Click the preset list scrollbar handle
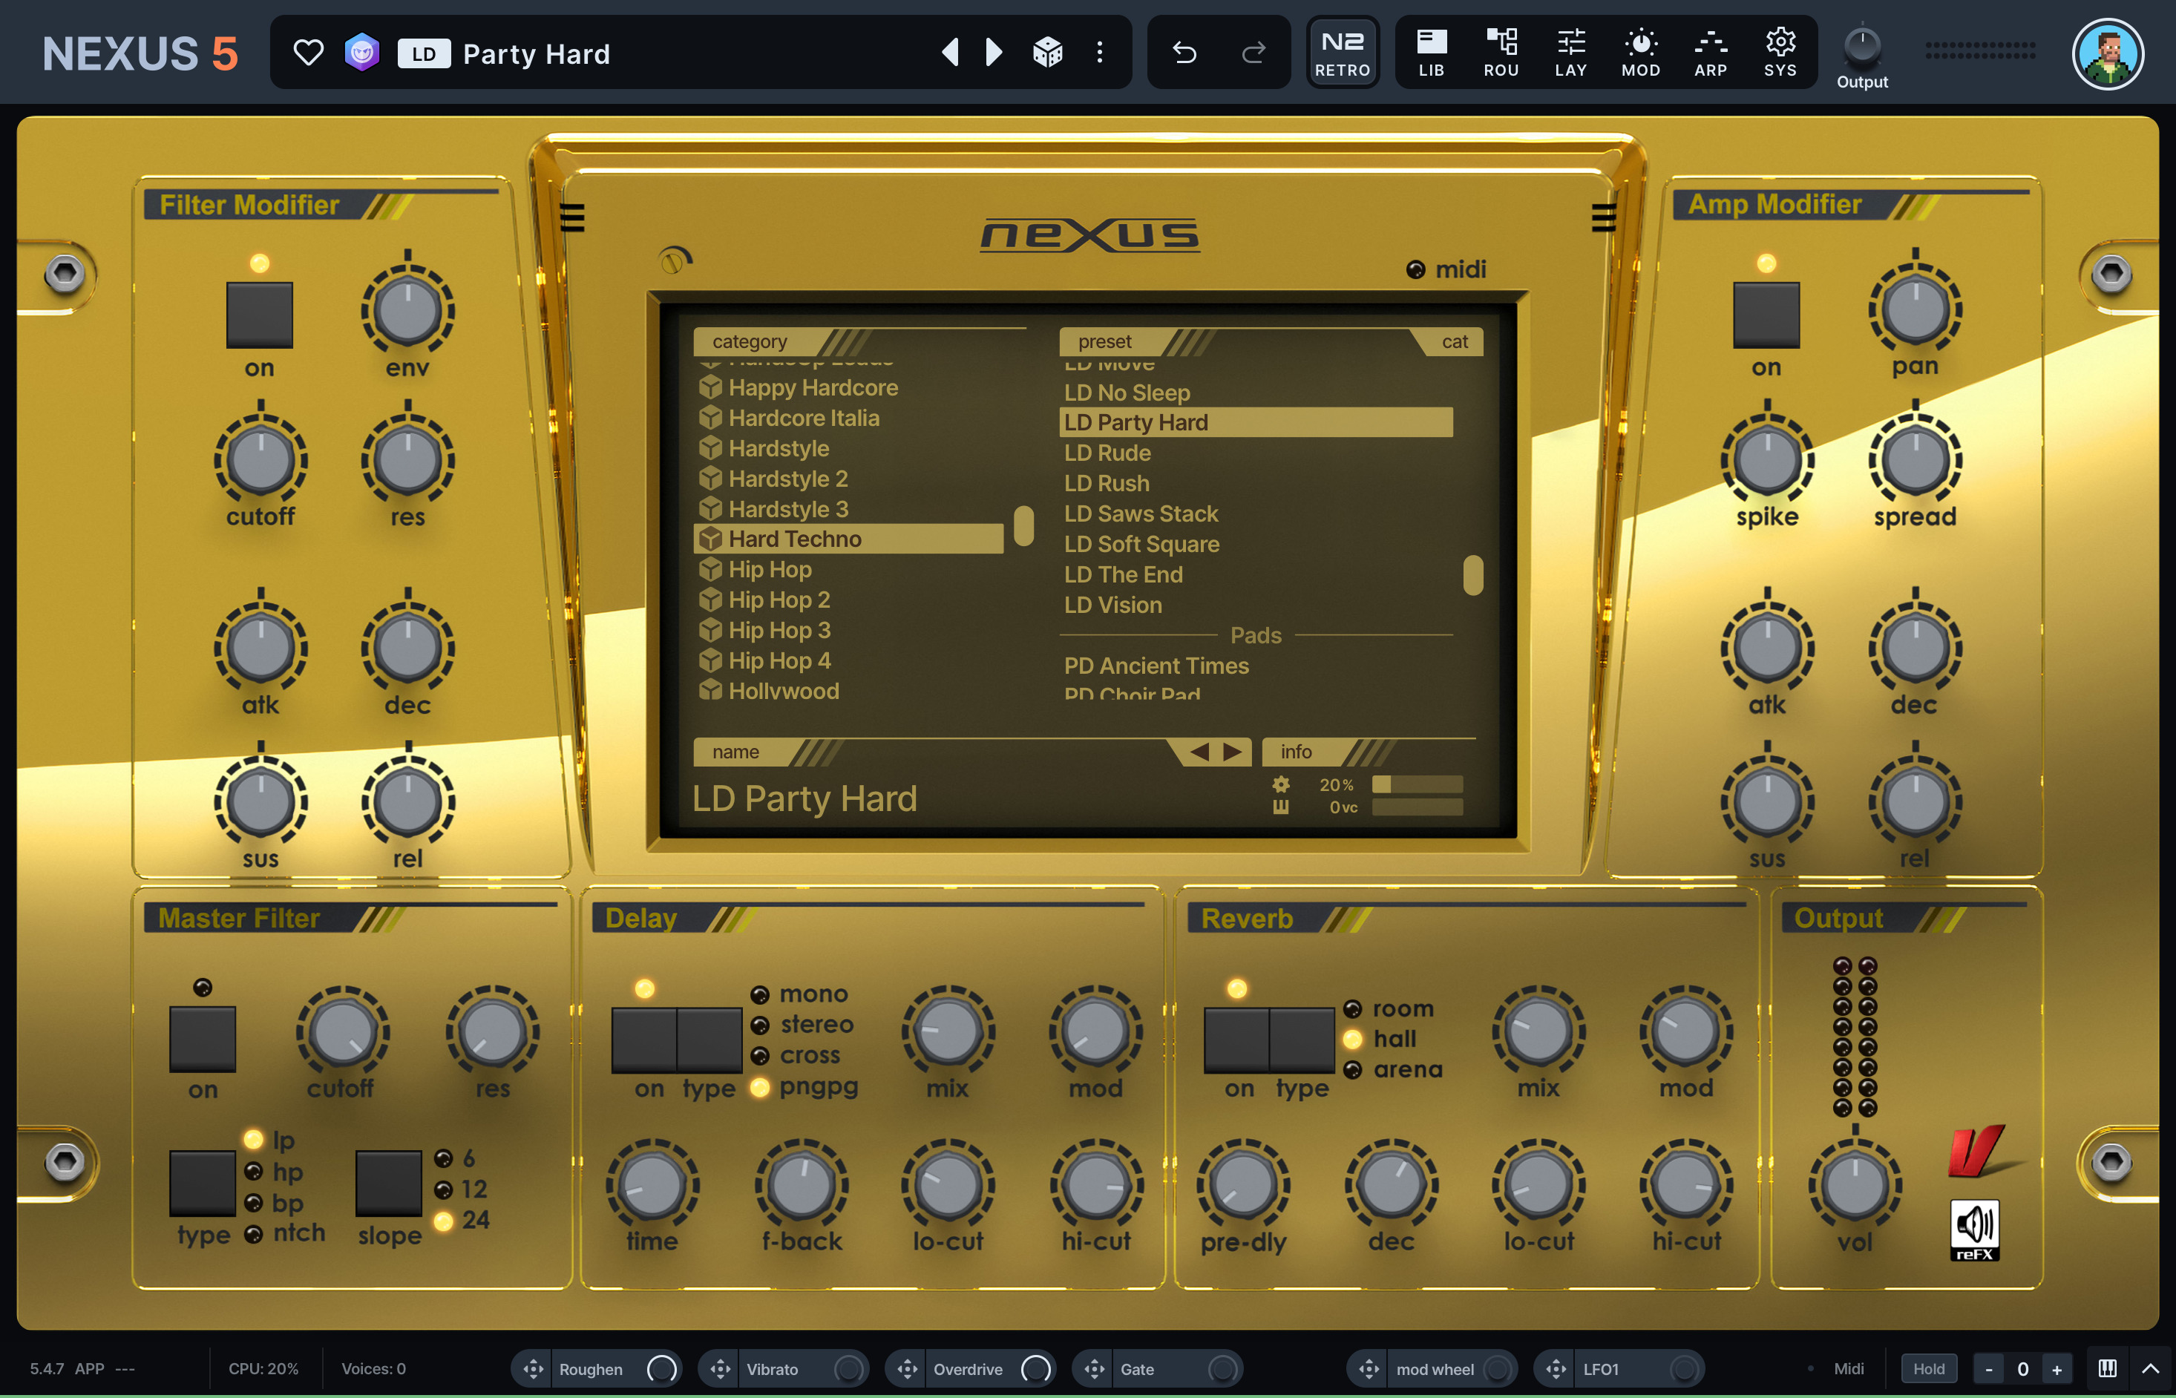The height and width of the screenshot is (1398, 2176). click(x=1472, y=576)
